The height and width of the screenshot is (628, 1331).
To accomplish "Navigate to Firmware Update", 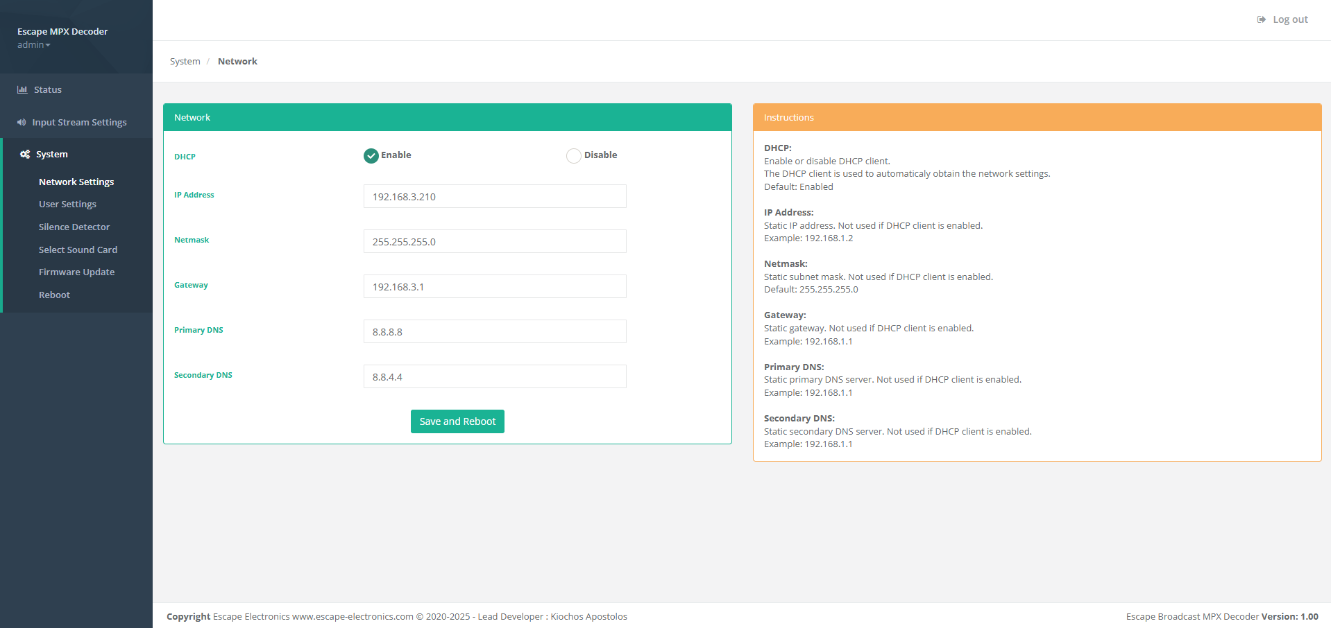I will click(76, 272).
